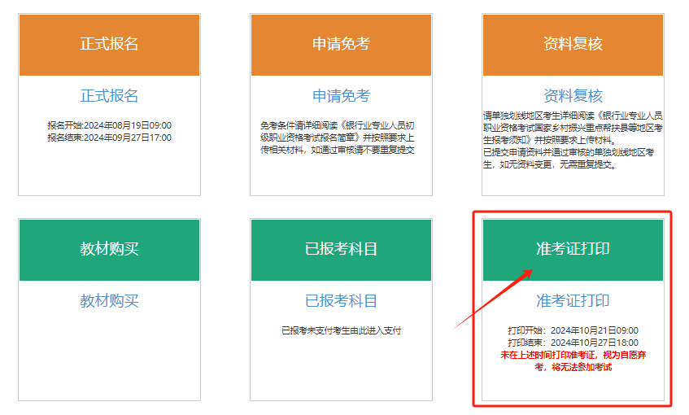Viewport: 689px width, 415px height.
Task: Click the green 教材购买 header banner
Action: click(x=109, y=249)
